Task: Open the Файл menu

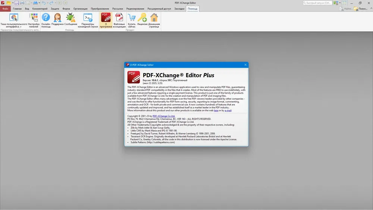Action: pyautogui.click(x=5, y=9)
